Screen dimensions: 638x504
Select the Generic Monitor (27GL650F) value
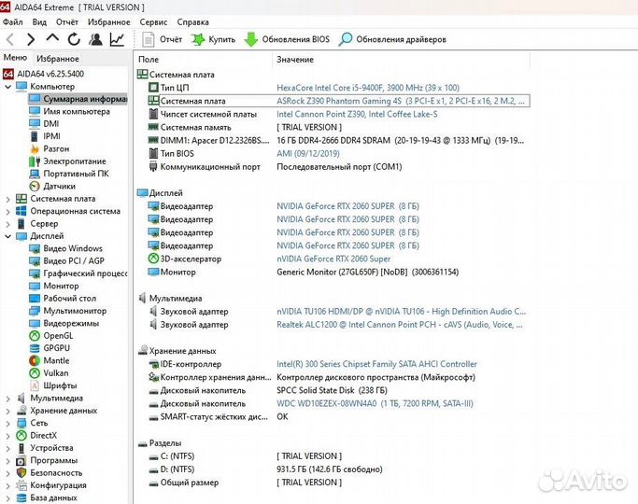click(x=367, y=272)
